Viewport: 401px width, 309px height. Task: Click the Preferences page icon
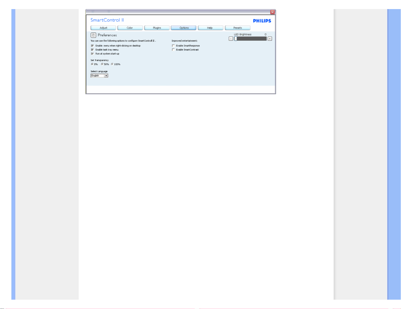(93, 35)
